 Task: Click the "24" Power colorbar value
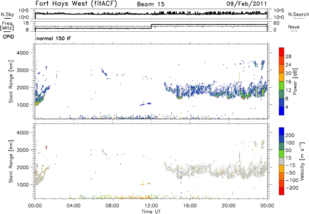pos(288,65)
